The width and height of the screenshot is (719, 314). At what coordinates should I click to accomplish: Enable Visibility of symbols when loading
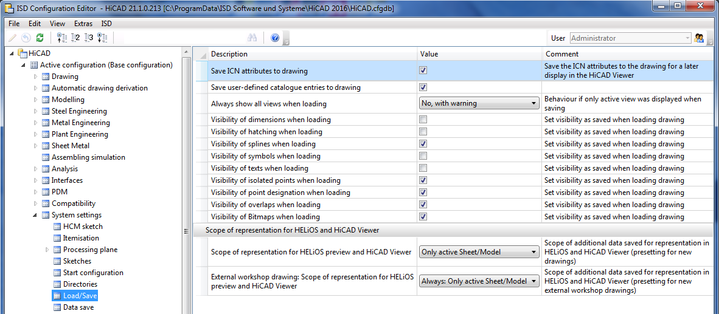tap(423, 156)
